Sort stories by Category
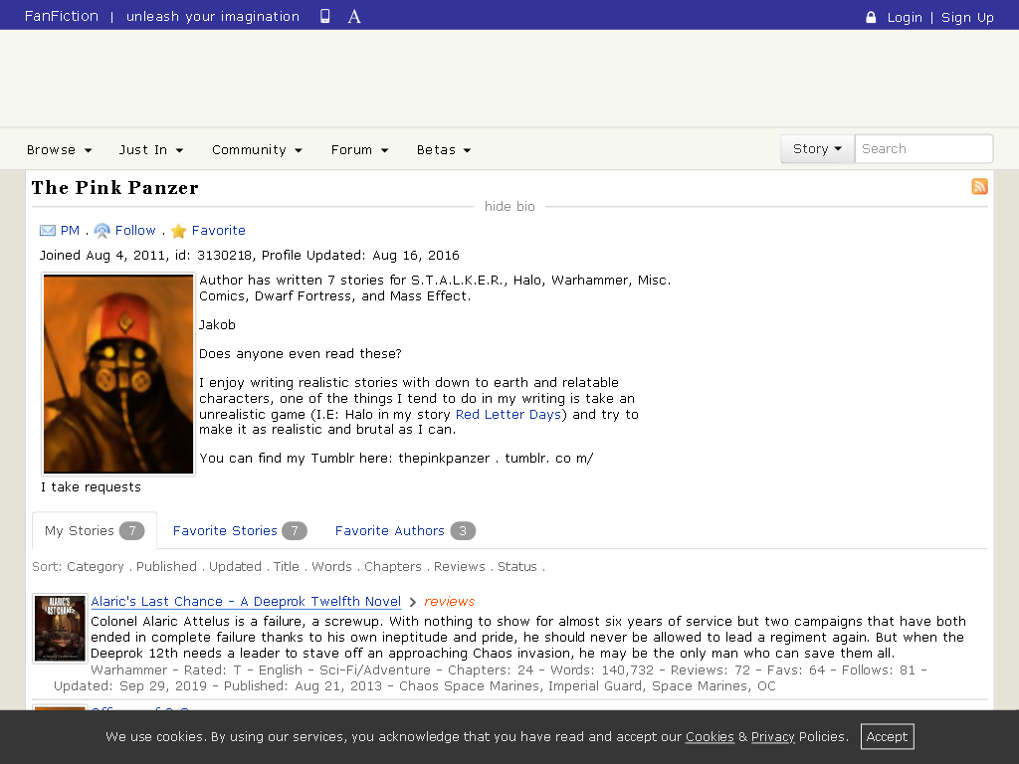 click(96, 566)
